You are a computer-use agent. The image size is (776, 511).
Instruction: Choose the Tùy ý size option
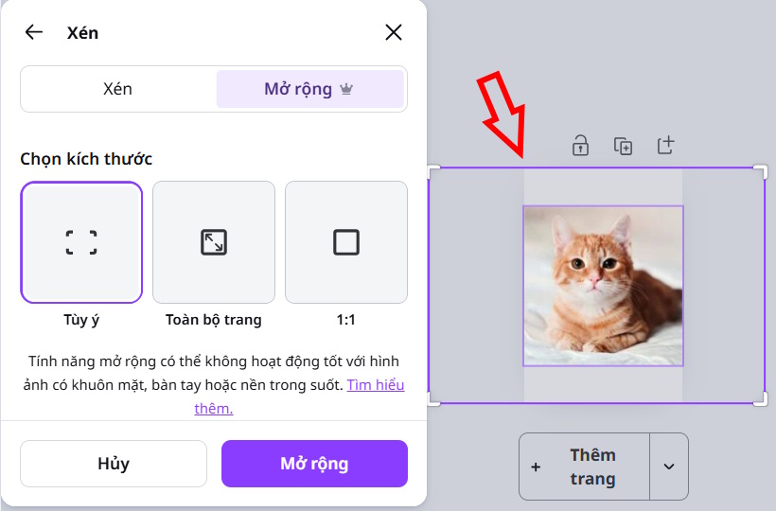[x=81, y=242]
